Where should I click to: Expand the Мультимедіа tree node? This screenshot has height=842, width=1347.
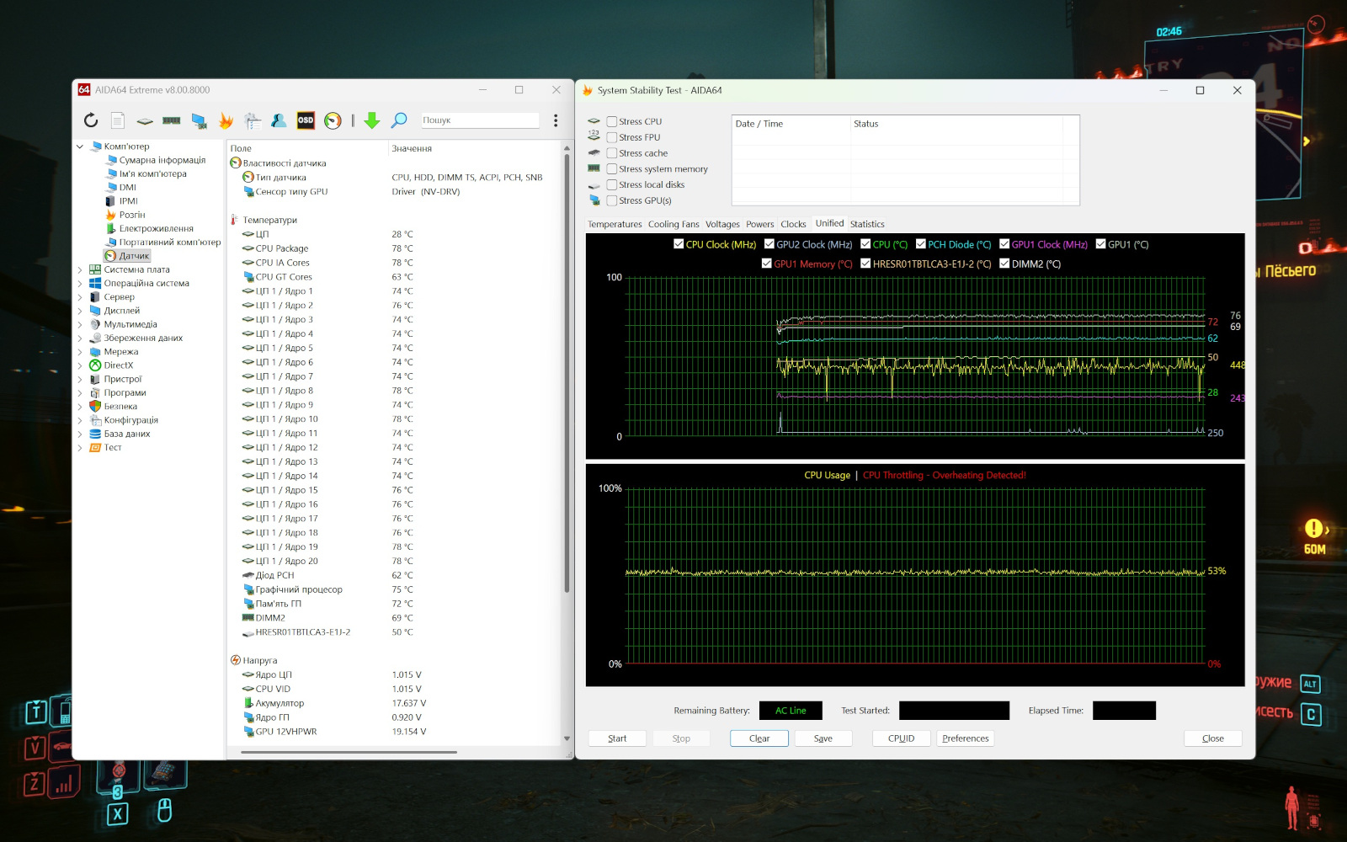(80, 324)
